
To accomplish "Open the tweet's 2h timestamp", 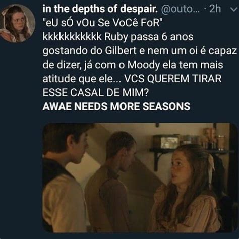I will coord(215,9).
